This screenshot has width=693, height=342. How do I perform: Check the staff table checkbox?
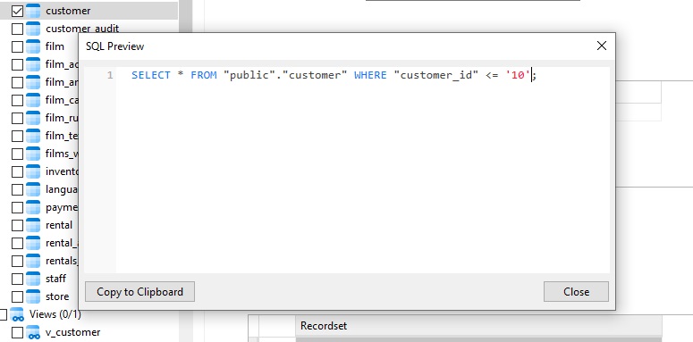(x=17, y=279)
